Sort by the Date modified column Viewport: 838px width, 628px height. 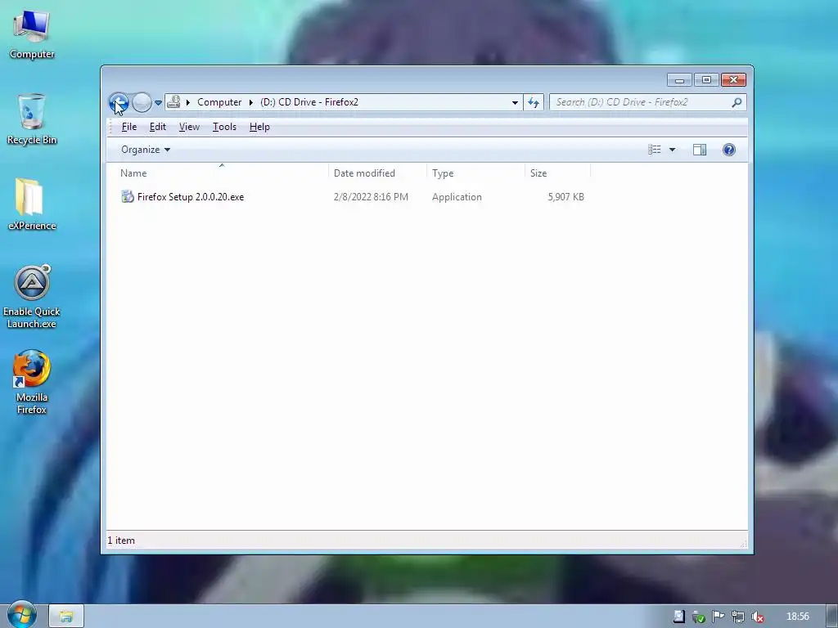[377, 173]
